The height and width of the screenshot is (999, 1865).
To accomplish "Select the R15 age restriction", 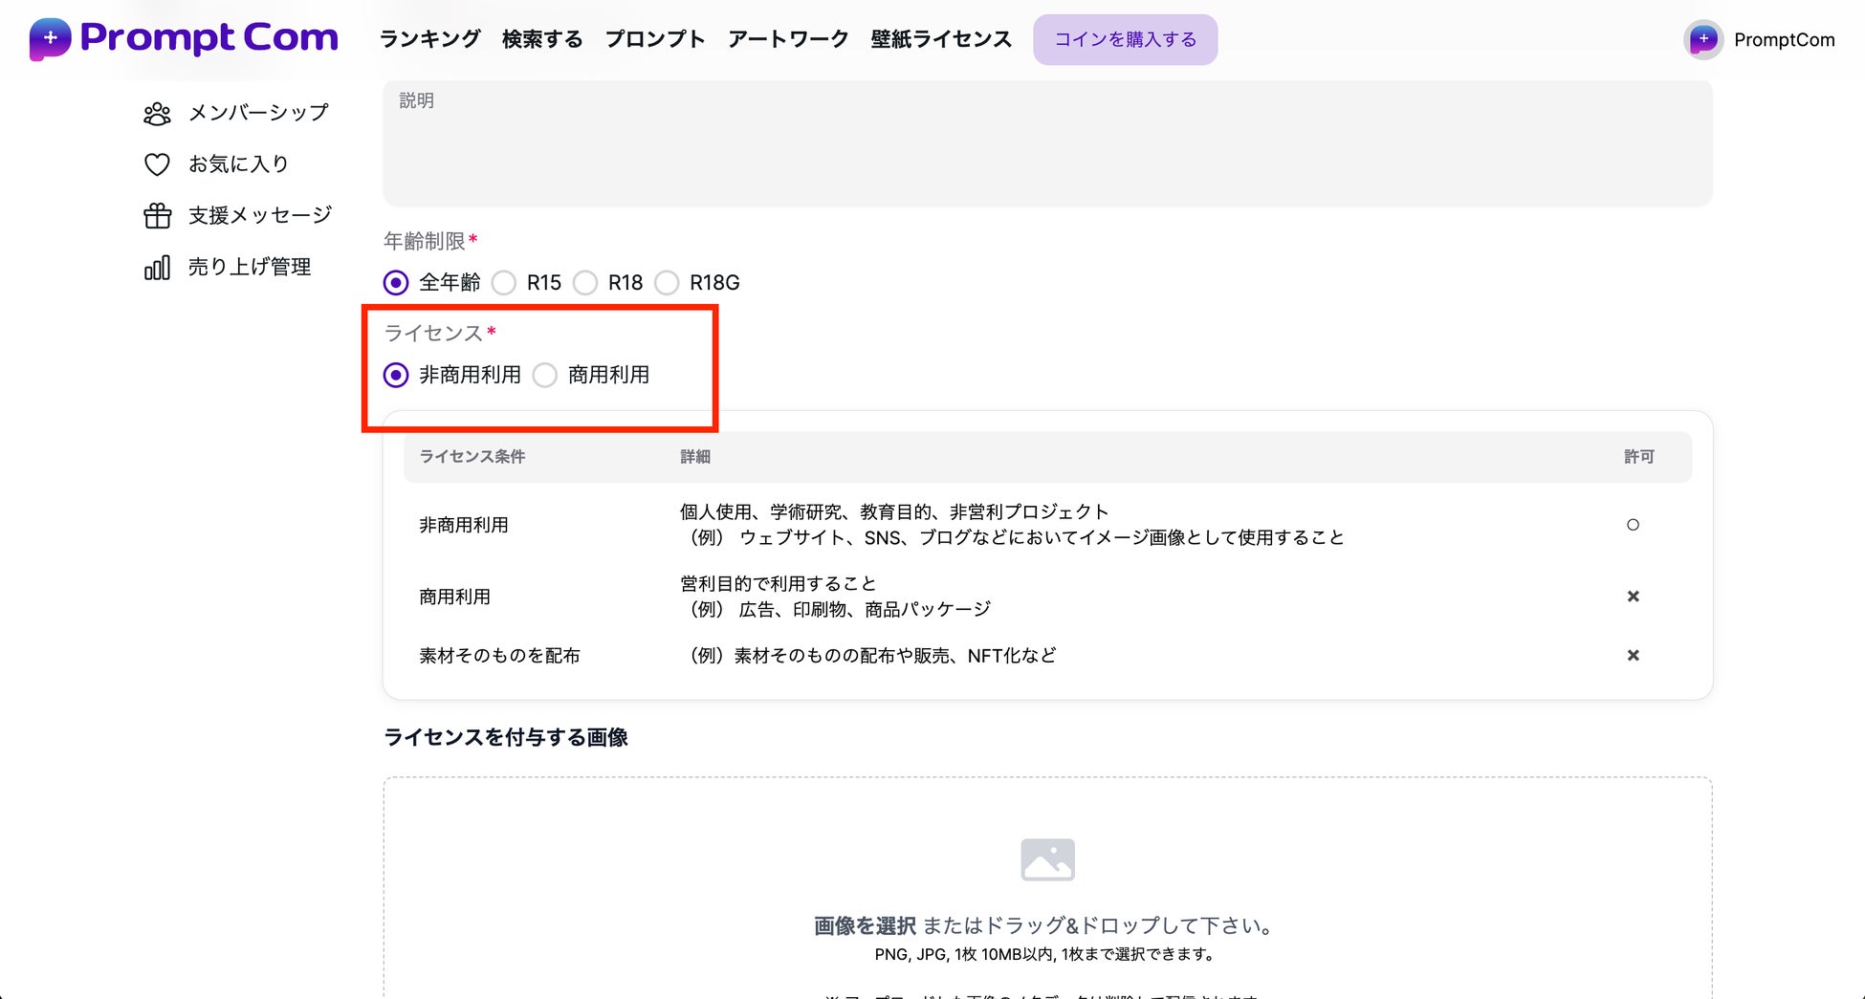I will pos(504,283).
